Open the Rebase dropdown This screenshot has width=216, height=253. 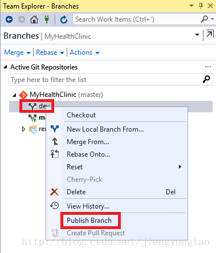pos(50,52)
